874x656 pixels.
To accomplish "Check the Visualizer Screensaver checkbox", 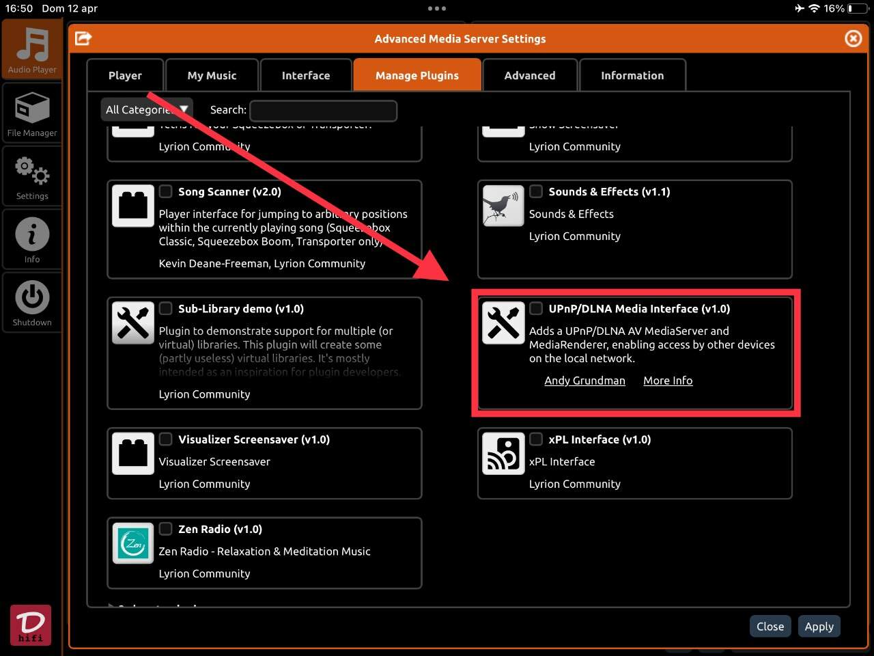I will pos(166,439).
